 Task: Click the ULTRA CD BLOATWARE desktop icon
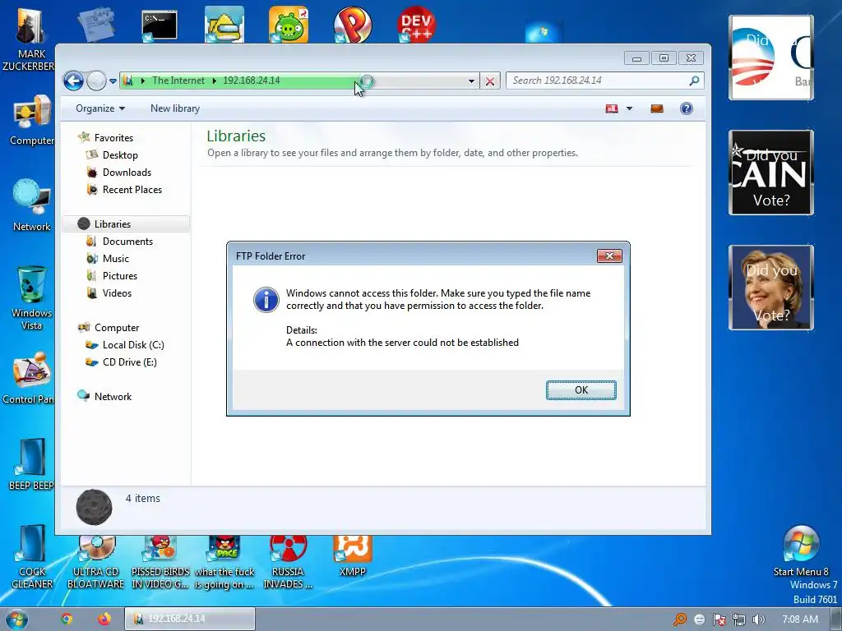(x=95, y=562)
